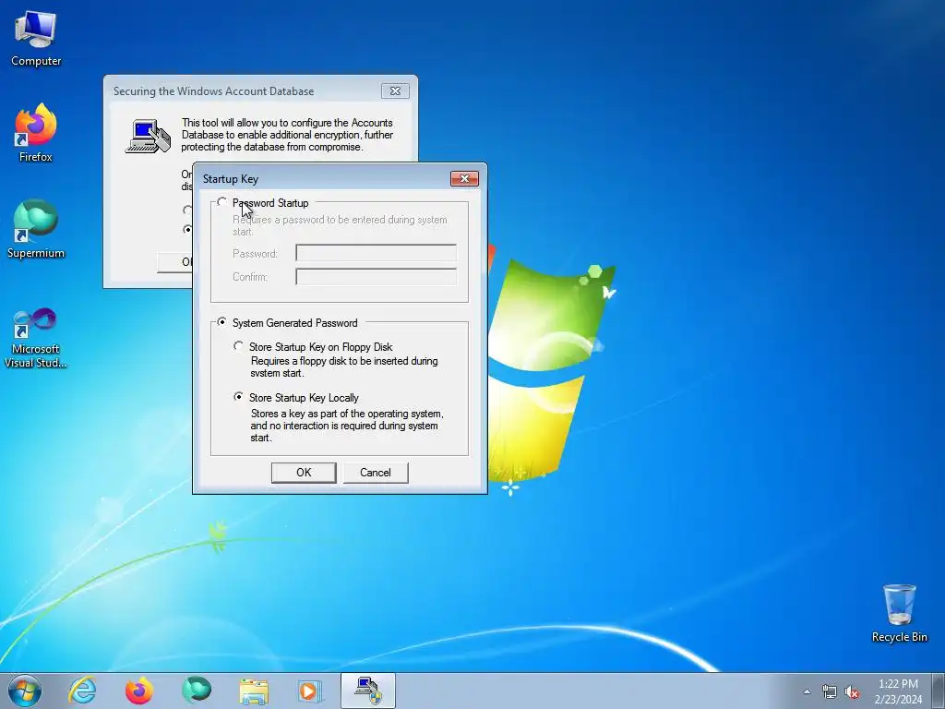Click the computer-and-lock icon in Securing window
The image size is (945, 709).
tap(149, 136)
